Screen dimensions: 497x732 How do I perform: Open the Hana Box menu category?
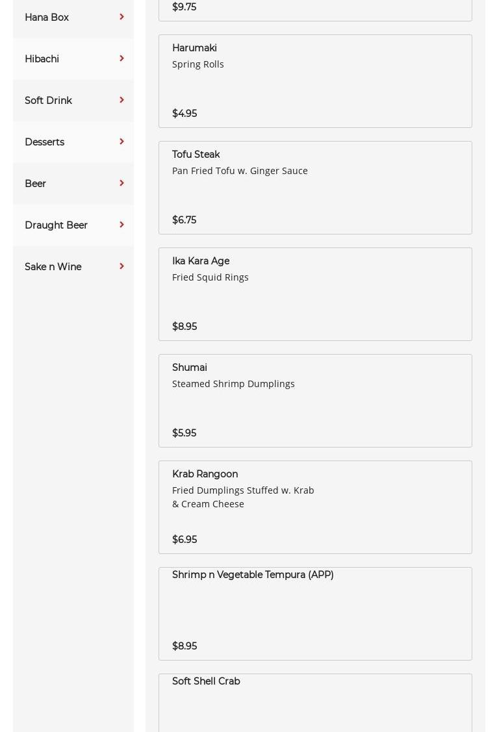[x=47, y=18]
